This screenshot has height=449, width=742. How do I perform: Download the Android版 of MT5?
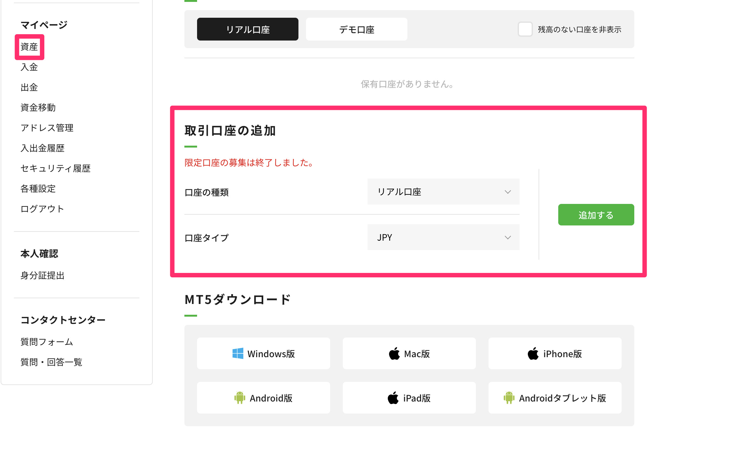(x=263, y=398)
